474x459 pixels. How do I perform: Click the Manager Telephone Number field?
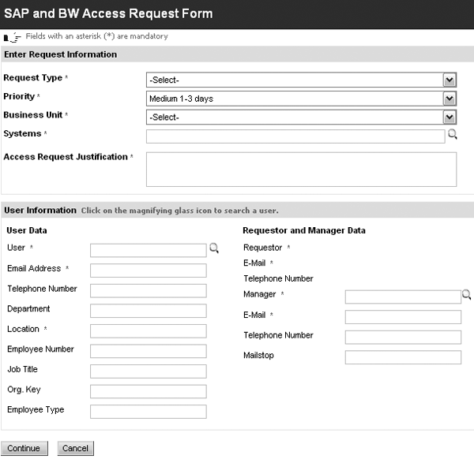coord(403,338)
